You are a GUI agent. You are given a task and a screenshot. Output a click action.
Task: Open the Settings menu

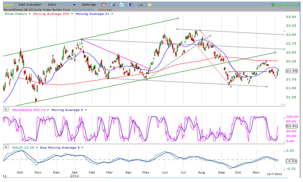[x=89, y=5]
